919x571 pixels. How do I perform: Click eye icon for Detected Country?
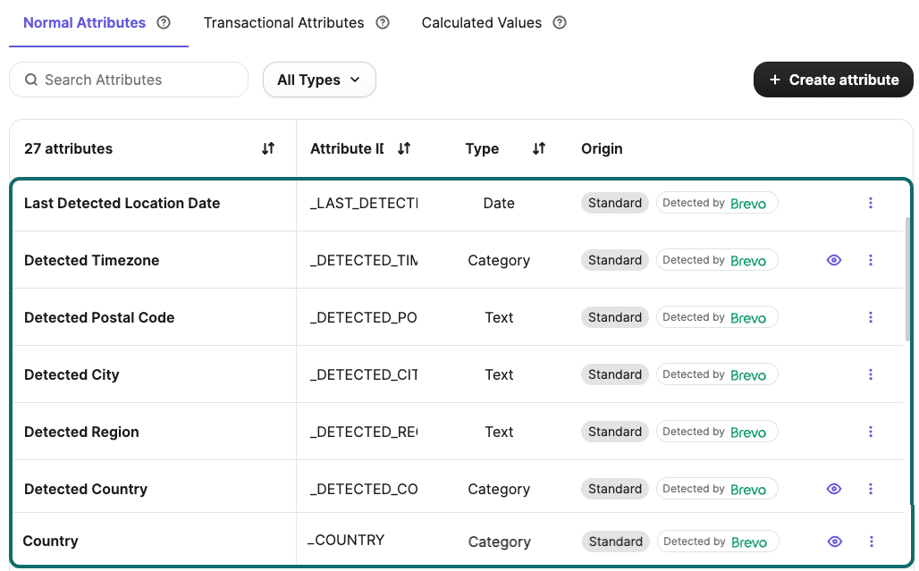point(834,489)
